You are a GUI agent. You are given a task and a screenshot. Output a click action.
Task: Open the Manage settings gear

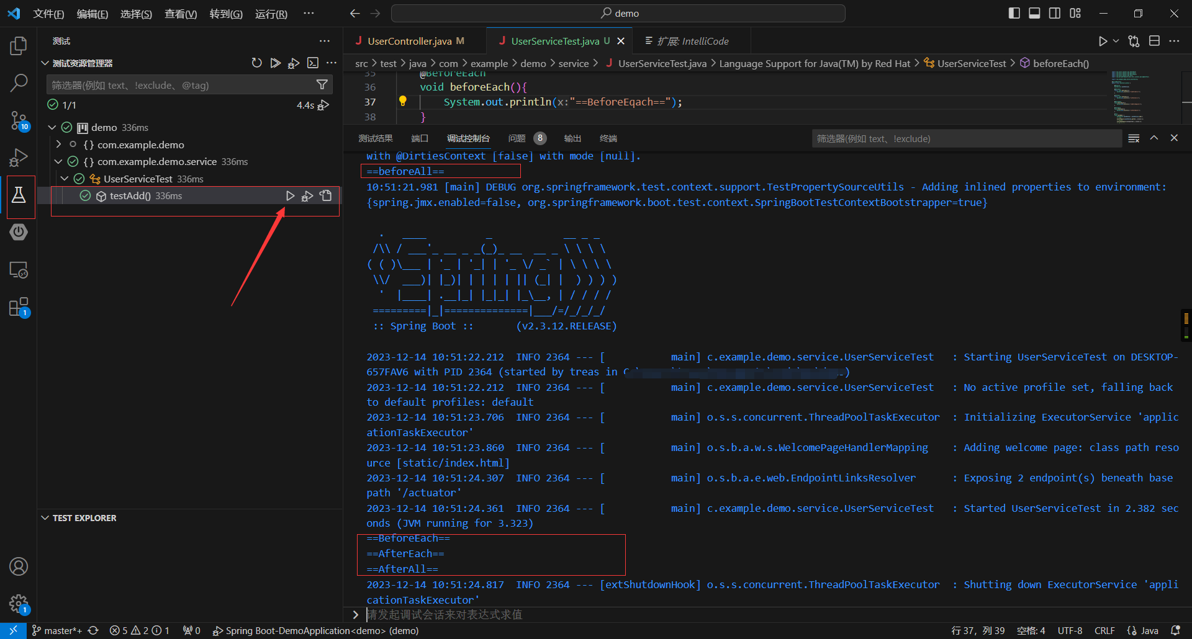(19, 603)
